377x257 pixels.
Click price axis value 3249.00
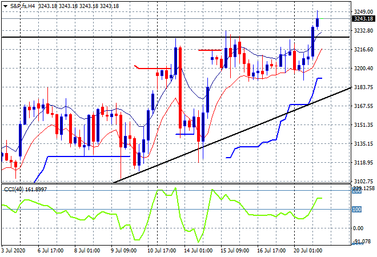point(363,11)
